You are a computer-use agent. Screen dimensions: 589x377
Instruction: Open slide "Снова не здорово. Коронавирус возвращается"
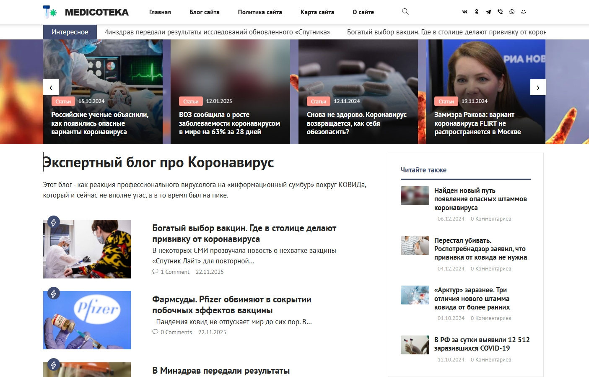(357, 123)
